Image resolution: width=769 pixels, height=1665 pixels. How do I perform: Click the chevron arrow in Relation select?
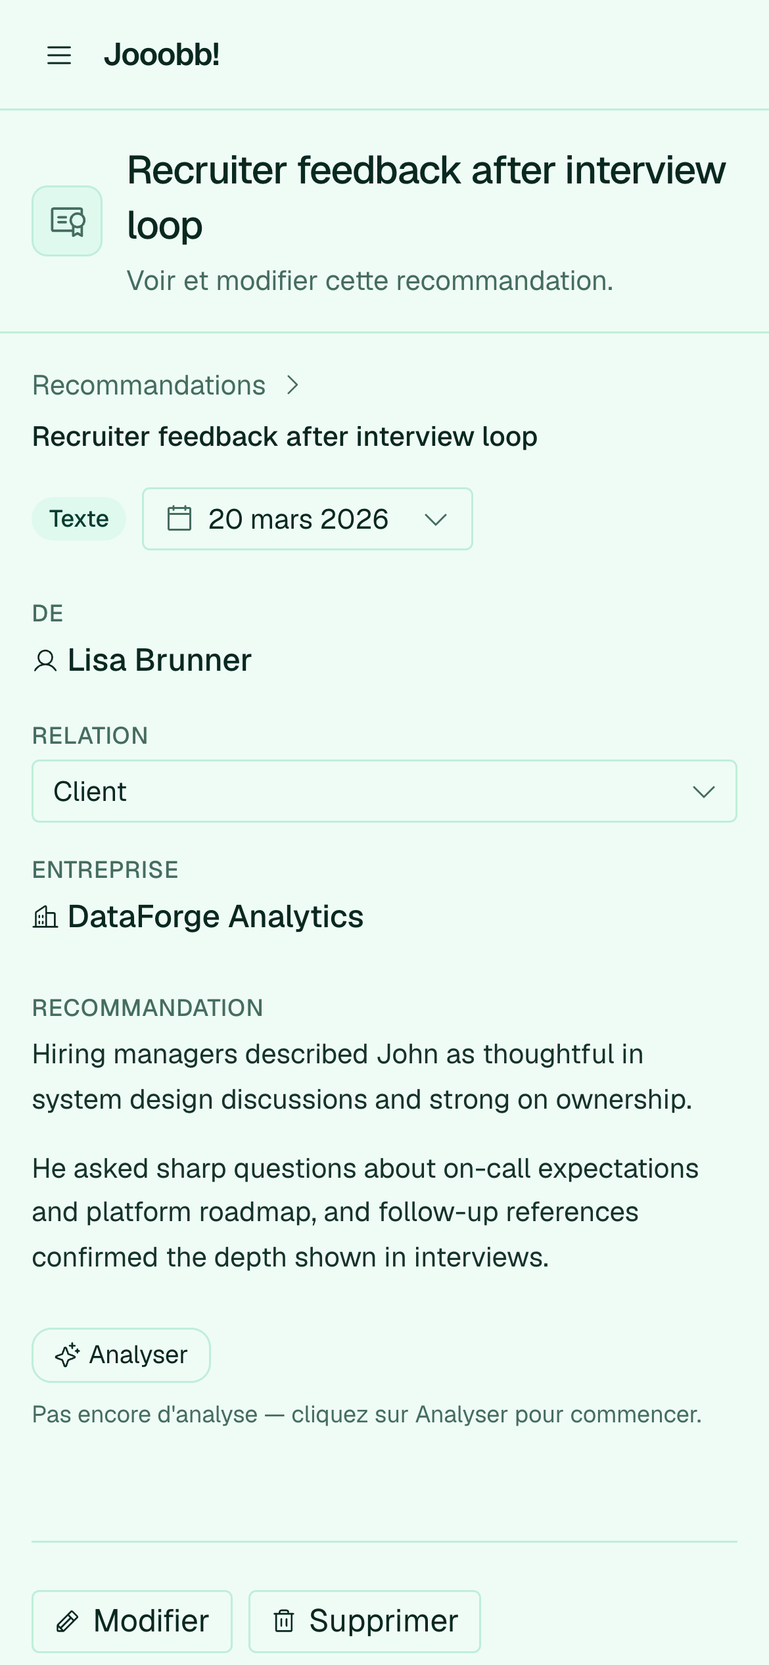(704, 792)
